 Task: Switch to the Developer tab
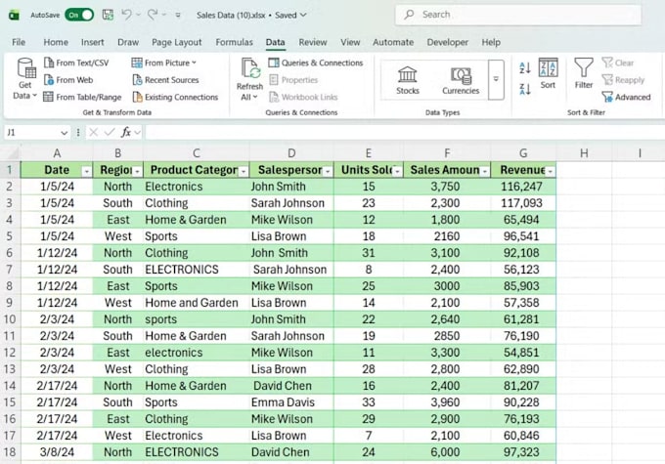(x=448, y=42)
